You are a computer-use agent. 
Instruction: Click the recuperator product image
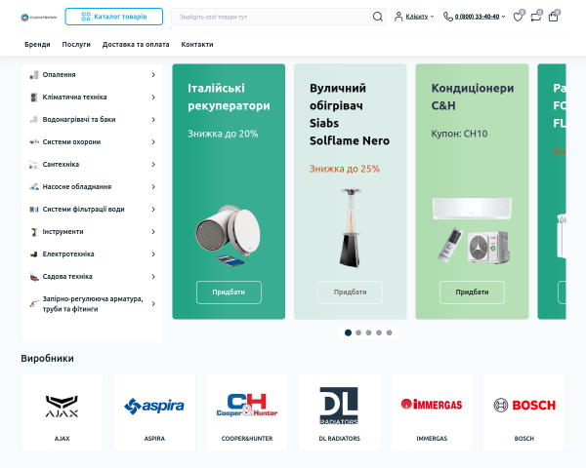pyautogui.click(x=229, y=235)
